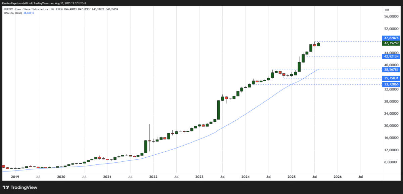
Task: Click the TradingView logo icon bottom left
Action: [5, 187]
